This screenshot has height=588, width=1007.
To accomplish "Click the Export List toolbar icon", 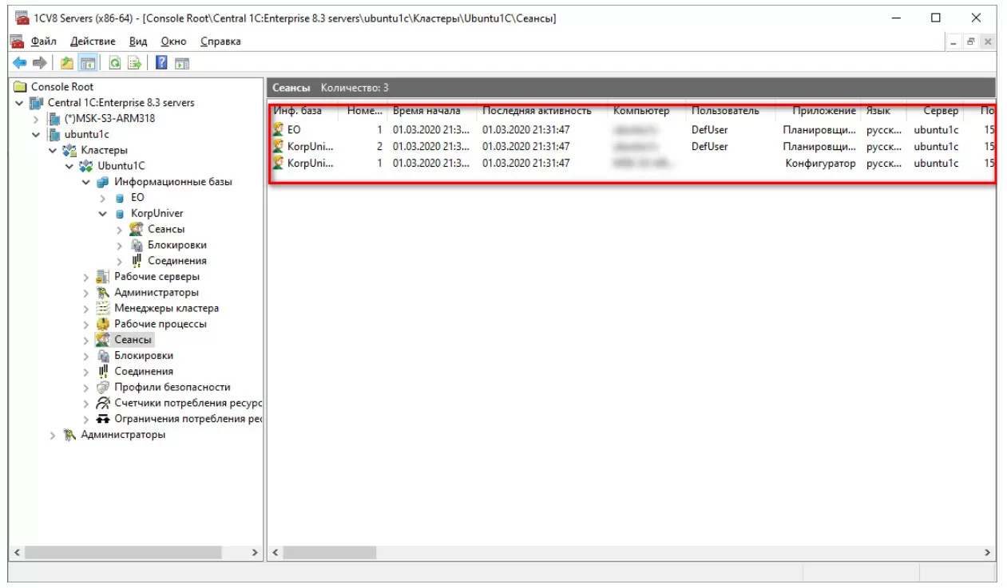I will click(135, 63).
